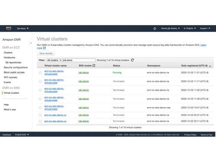Viewport: 216px width, 162px height.
Task: Open the account menu dropdown
Action: (170, 29)
